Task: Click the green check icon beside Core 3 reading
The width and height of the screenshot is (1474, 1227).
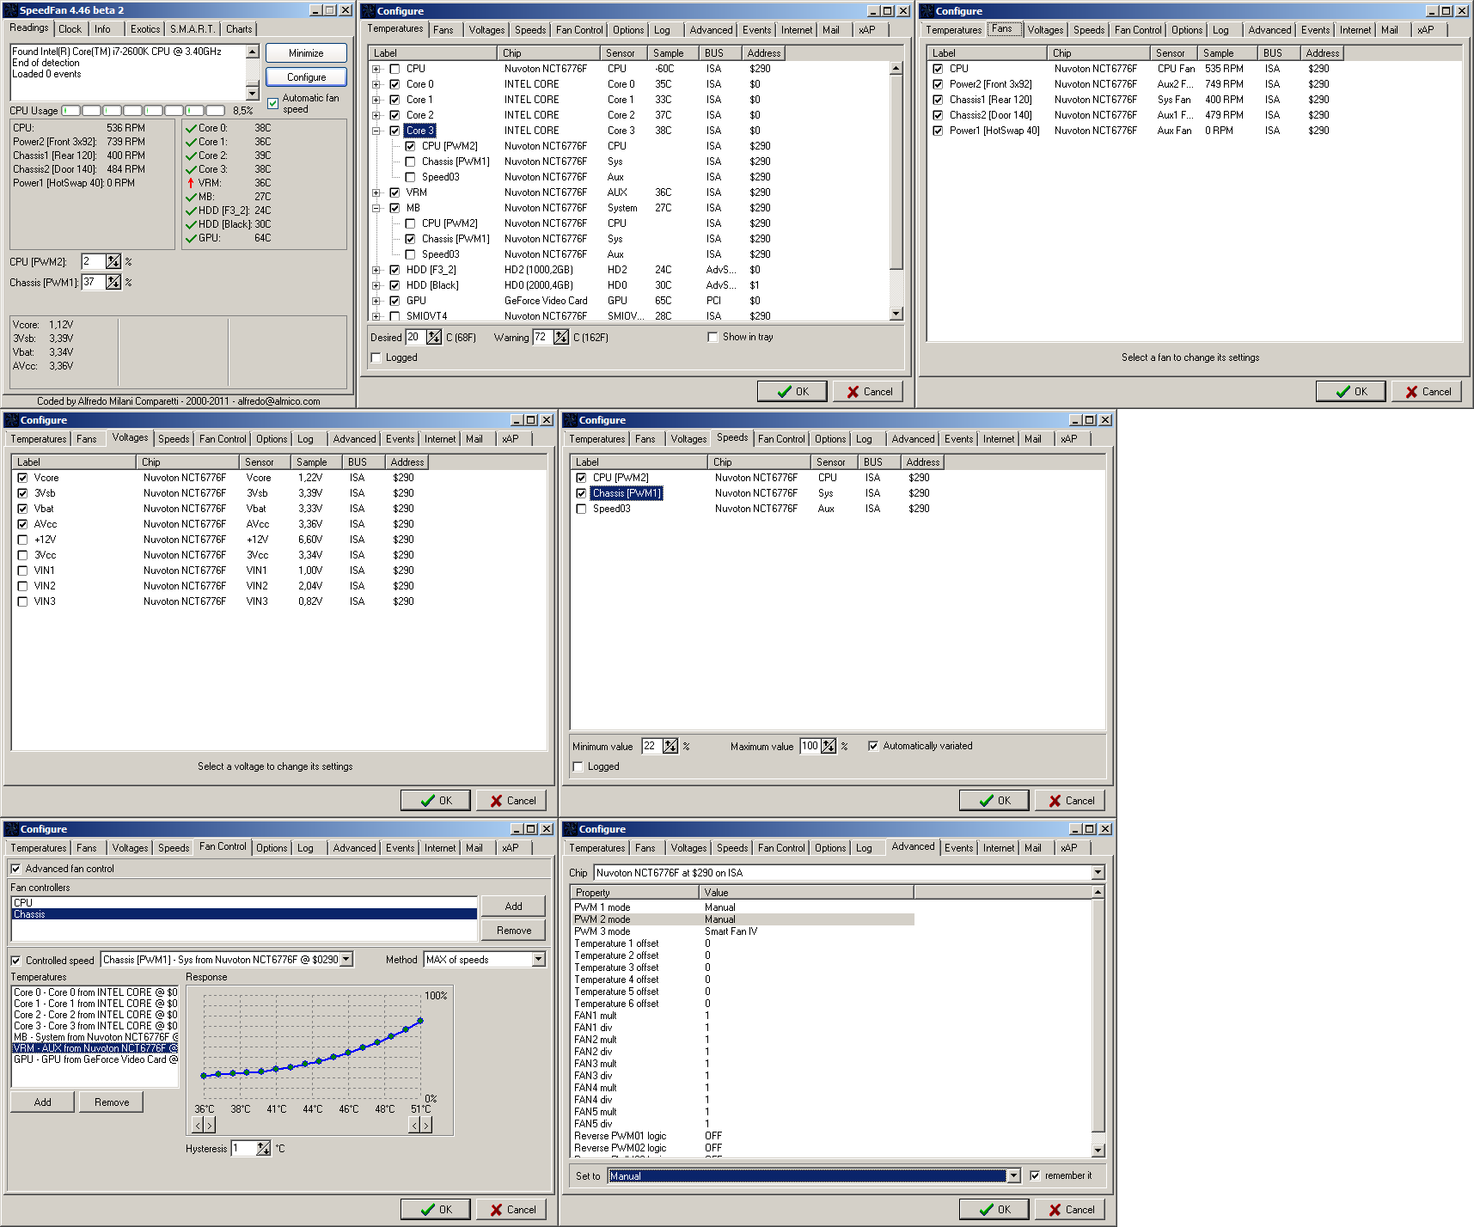Action: [x=191, y=169]
